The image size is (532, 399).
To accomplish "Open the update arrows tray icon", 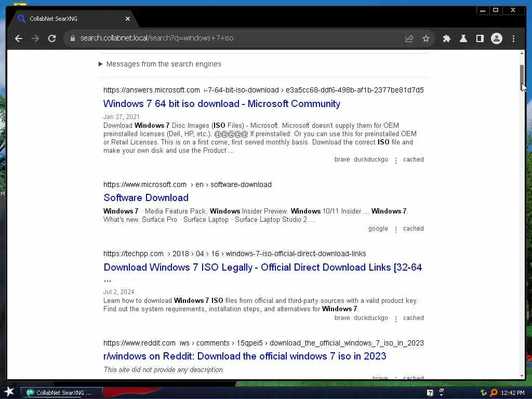I will point(484,393).
